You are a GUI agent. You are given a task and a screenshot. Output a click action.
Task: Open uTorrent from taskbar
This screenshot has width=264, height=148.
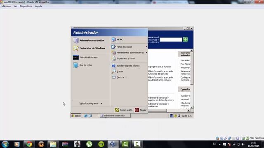(89, 144)
